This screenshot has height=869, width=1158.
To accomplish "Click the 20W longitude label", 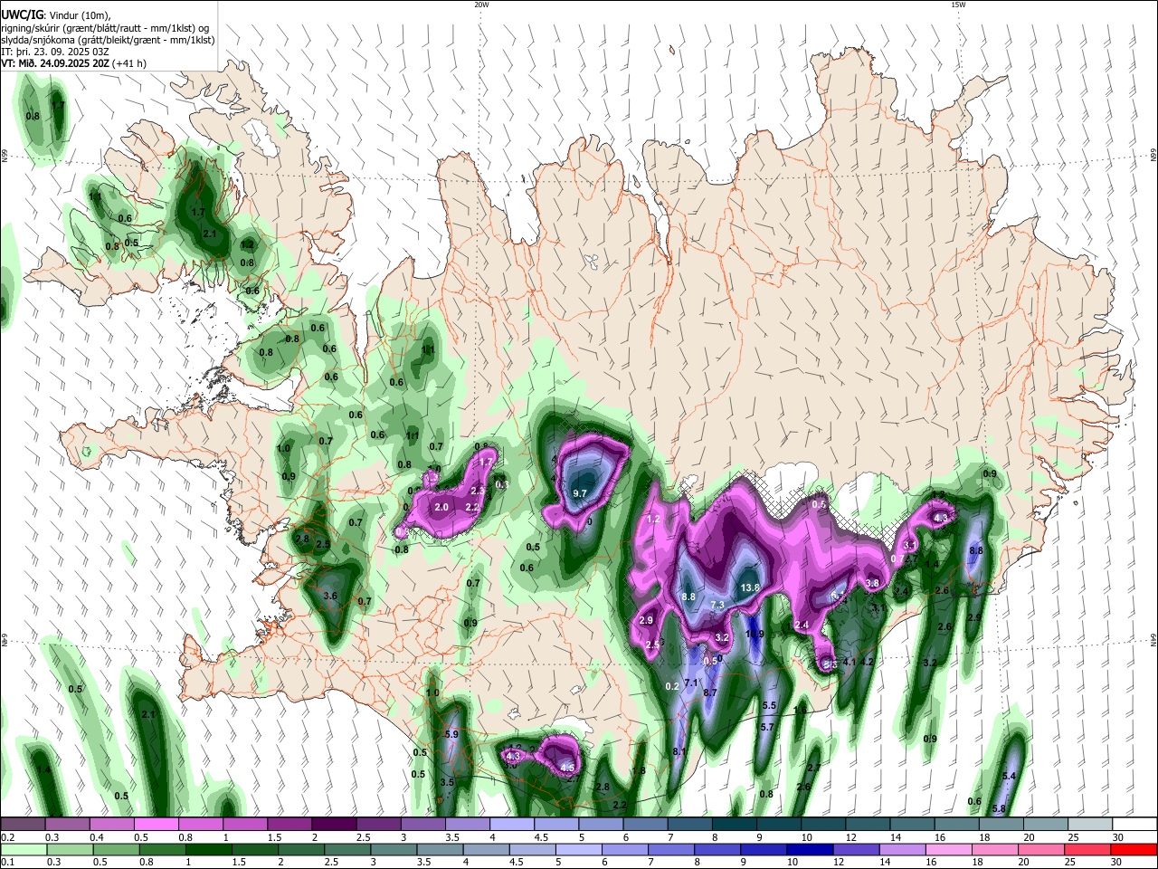I will point(481,5).
